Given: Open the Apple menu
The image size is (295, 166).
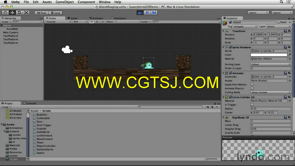Looking at the screenshot, I should pyautogui.click(x=6, y=2).
